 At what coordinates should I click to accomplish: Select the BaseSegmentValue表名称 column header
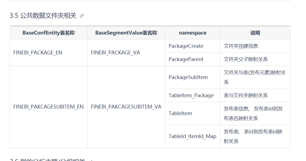(126, 33)
